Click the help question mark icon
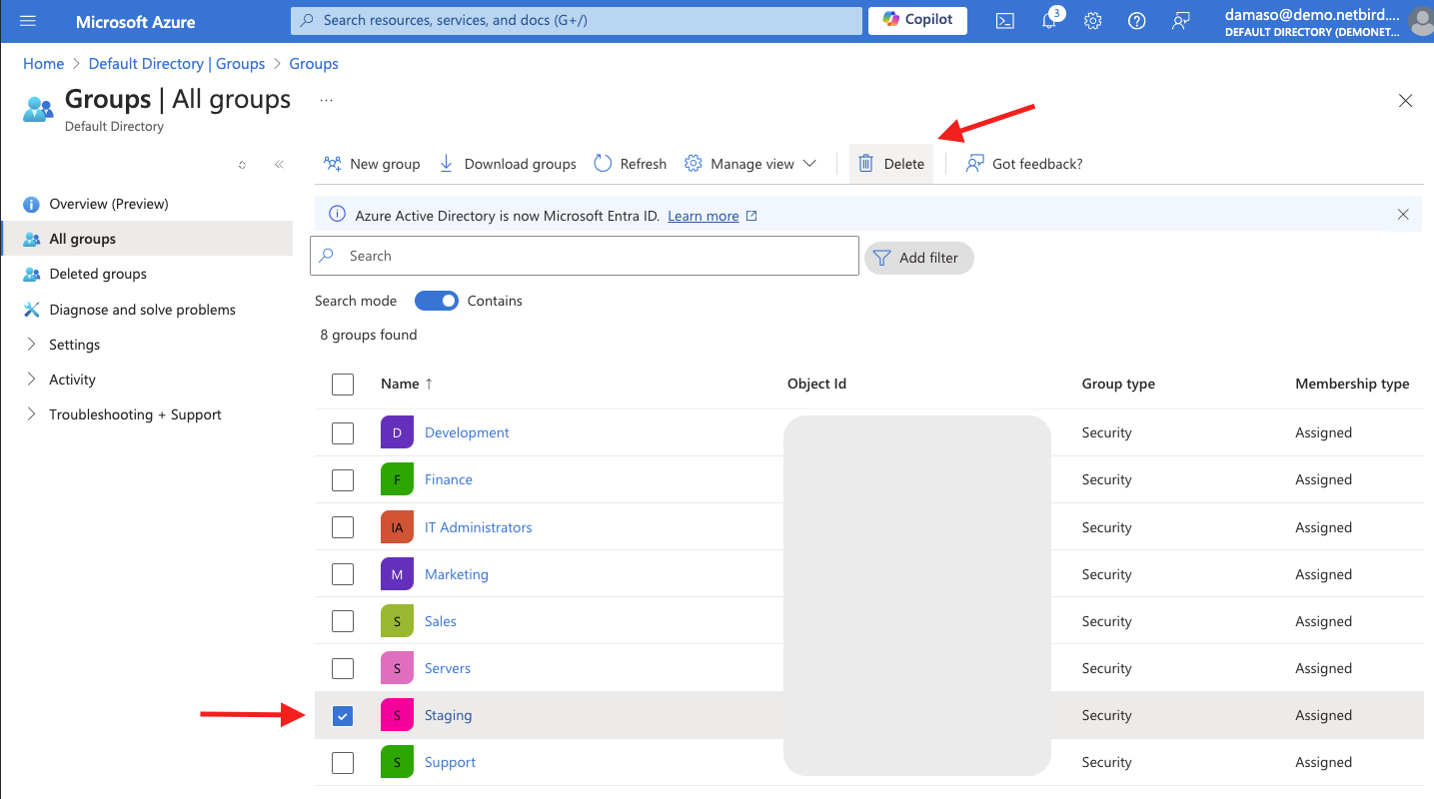 coord(1136,21)
